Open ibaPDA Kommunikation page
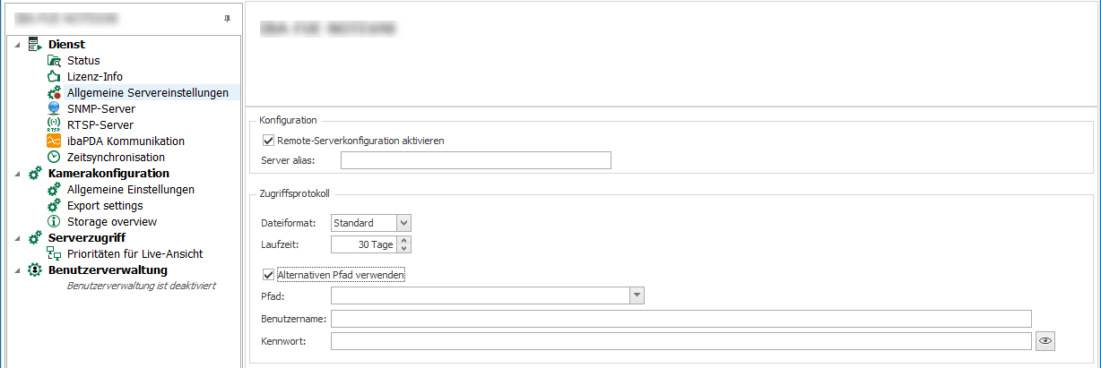The height and width of the screenshot is (368, 1101). tap(126, 141)
